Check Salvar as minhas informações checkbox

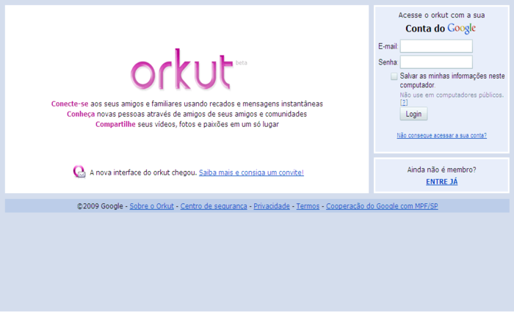[394, 76]
